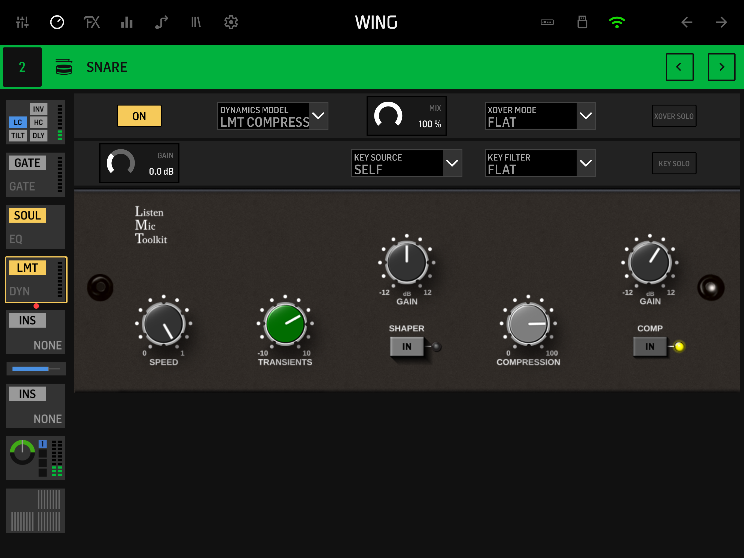The height and width of the screenshot is (558, 744).
Task: Select next channel with right chevron
Action: [721, 67]
